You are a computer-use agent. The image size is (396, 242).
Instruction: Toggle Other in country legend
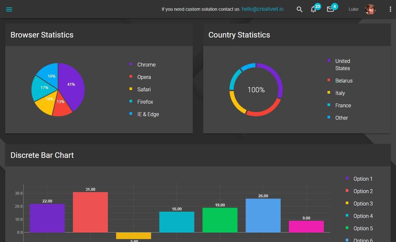click(x=338, y=118)
